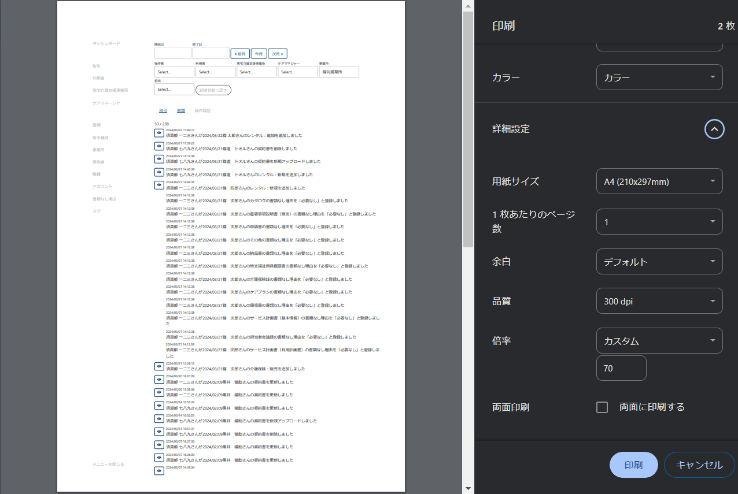This screenshot has width=738, height=494.
Task: Click the eye icon for 契約書を新規アップロード entry of 03/14
Action: point(159,418)
